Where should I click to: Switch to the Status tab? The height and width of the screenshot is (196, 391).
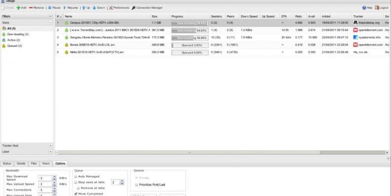(x=7, y=164)
